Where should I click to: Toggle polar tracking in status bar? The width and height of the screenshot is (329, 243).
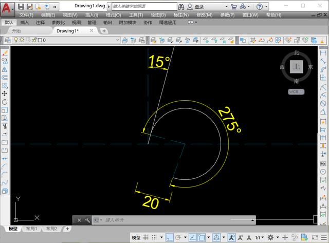[x=178, y=237]
